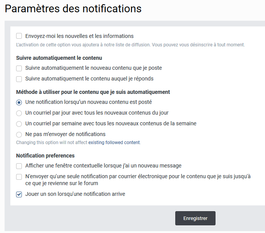Tick the auto-follow content I reply to checkbox

19,79
